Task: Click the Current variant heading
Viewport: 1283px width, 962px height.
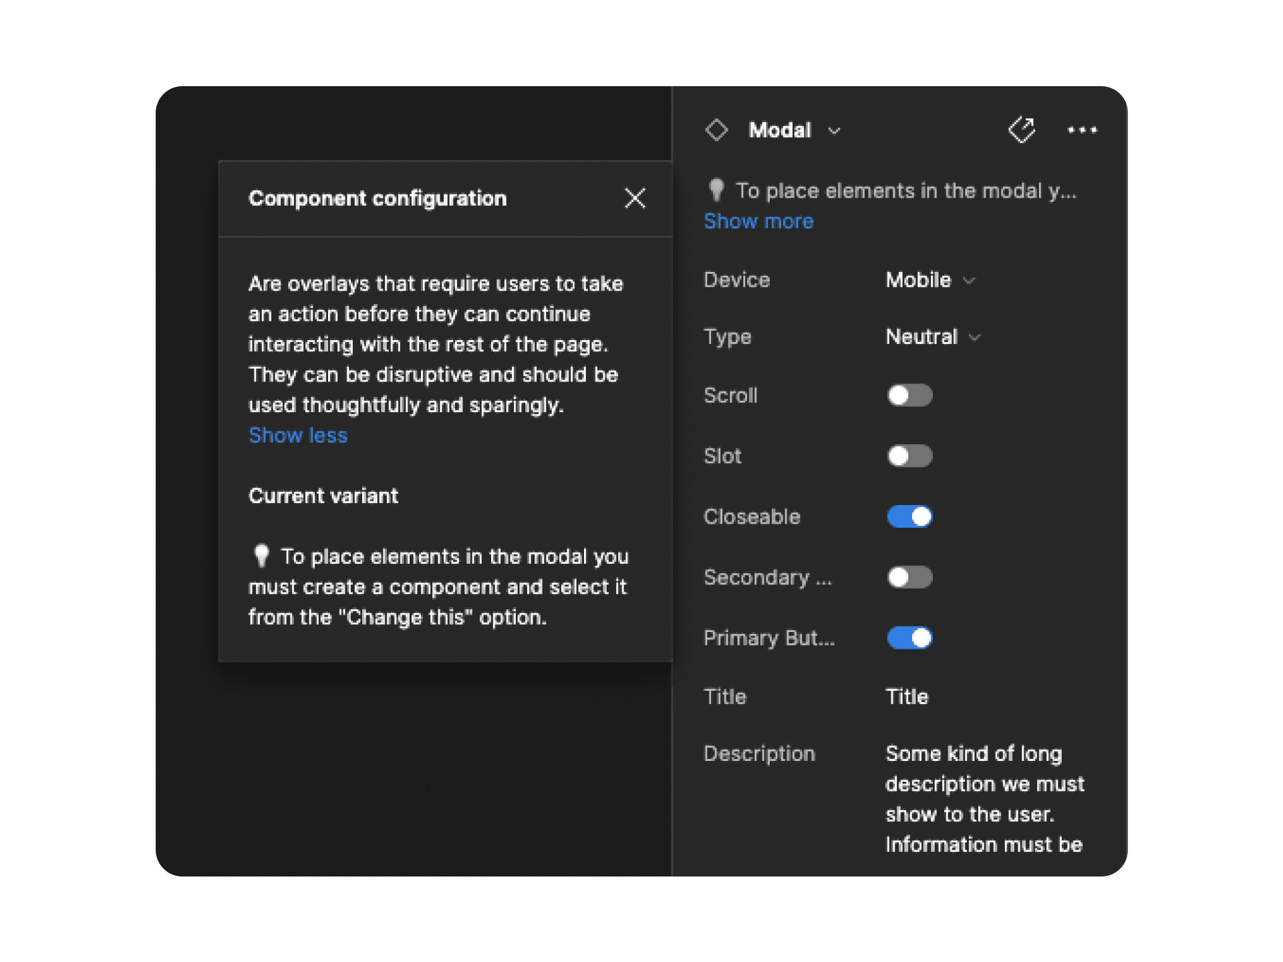Action: (x=323, y=496)
